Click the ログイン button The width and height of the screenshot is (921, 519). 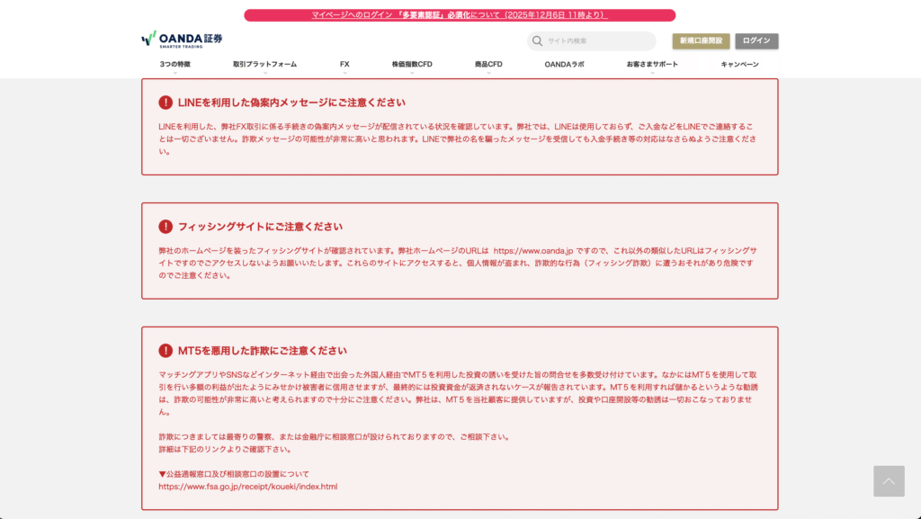(x=756, y=40)
